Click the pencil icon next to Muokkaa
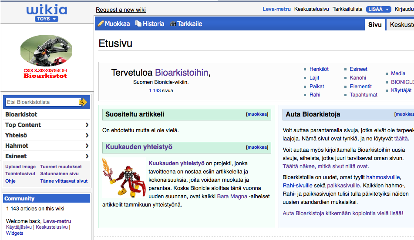414x240 pixels. tap(101, 24)
